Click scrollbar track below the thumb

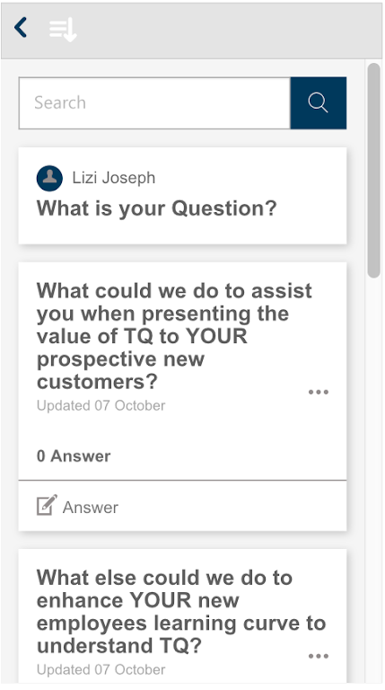click(x=373, y=480)
